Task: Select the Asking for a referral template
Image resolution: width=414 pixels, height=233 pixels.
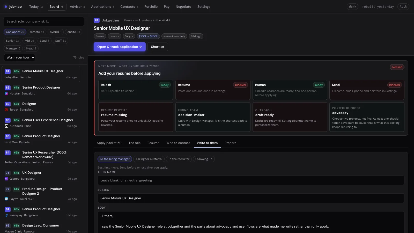Action: pyautogui.click(x=149, y=159)
